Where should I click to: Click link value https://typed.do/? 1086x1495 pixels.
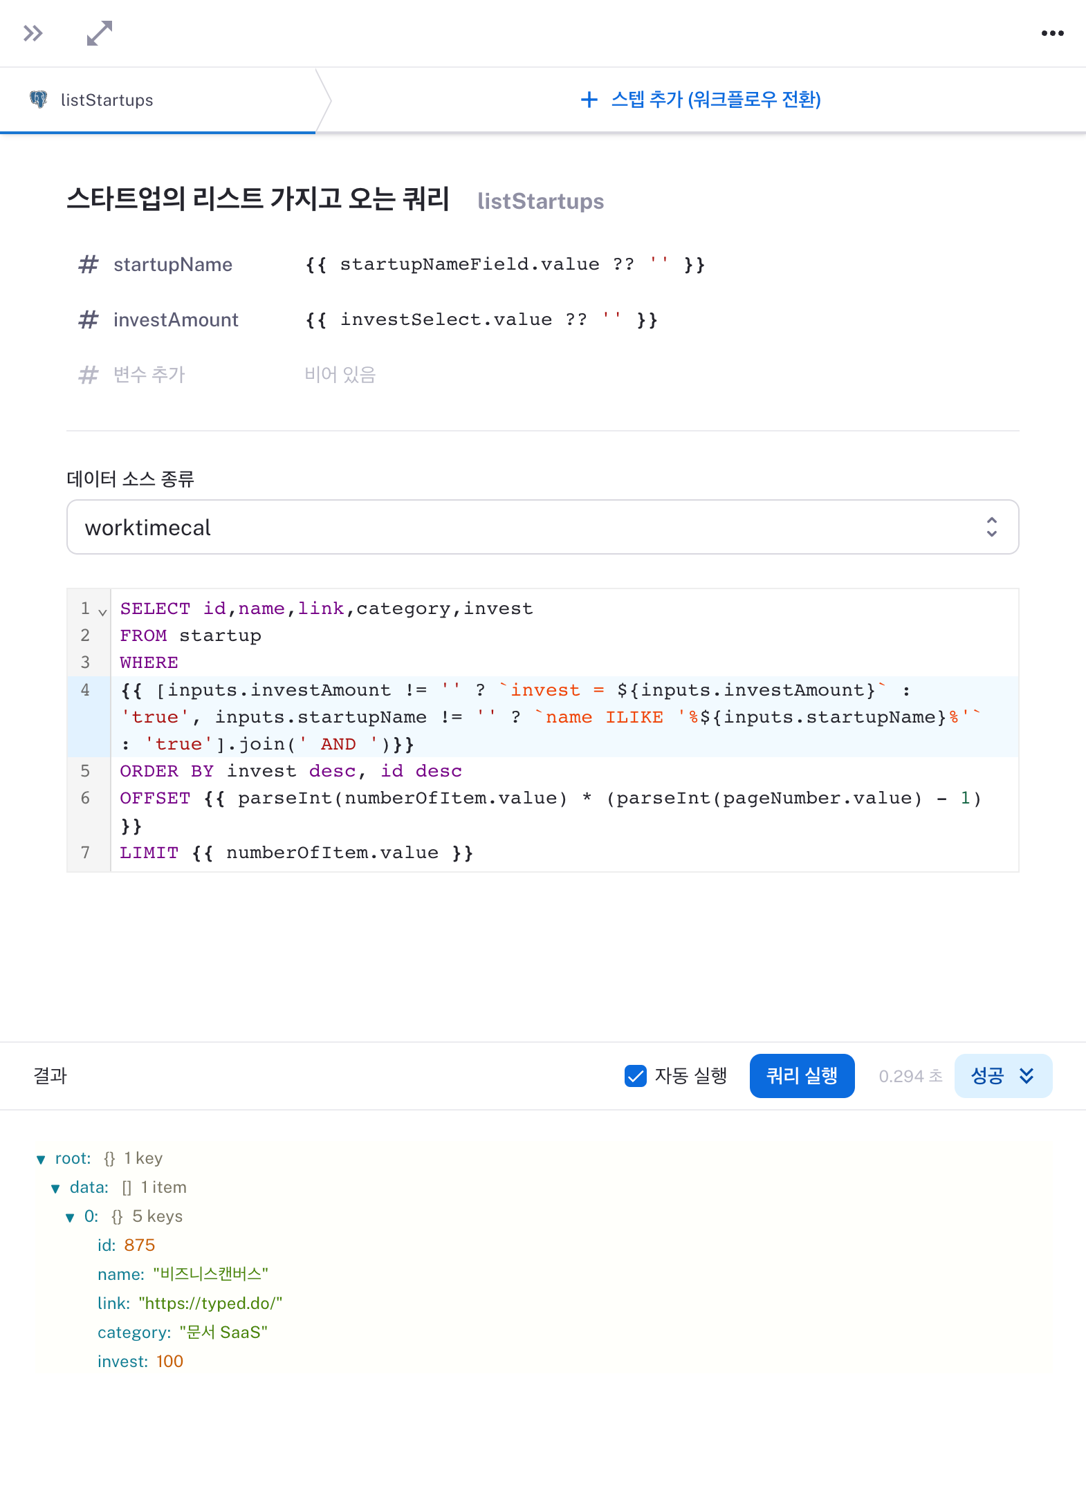(x=211, y=1303)
